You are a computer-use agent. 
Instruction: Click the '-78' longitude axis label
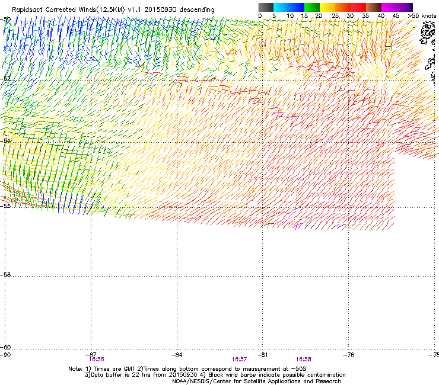(x=349, y=355)
